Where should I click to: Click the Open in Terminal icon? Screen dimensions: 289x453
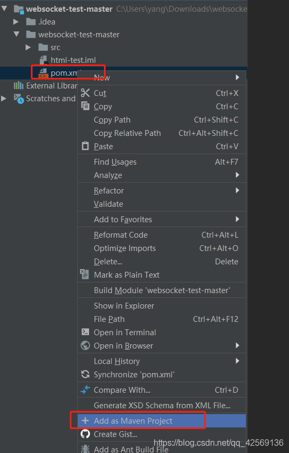click(85, 331)
